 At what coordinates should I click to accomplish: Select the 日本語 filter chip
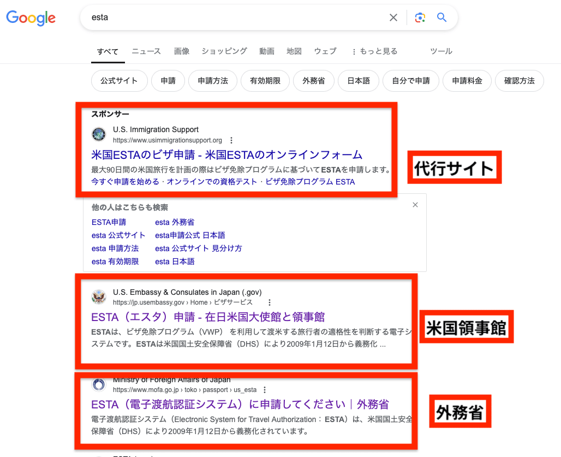359,81
